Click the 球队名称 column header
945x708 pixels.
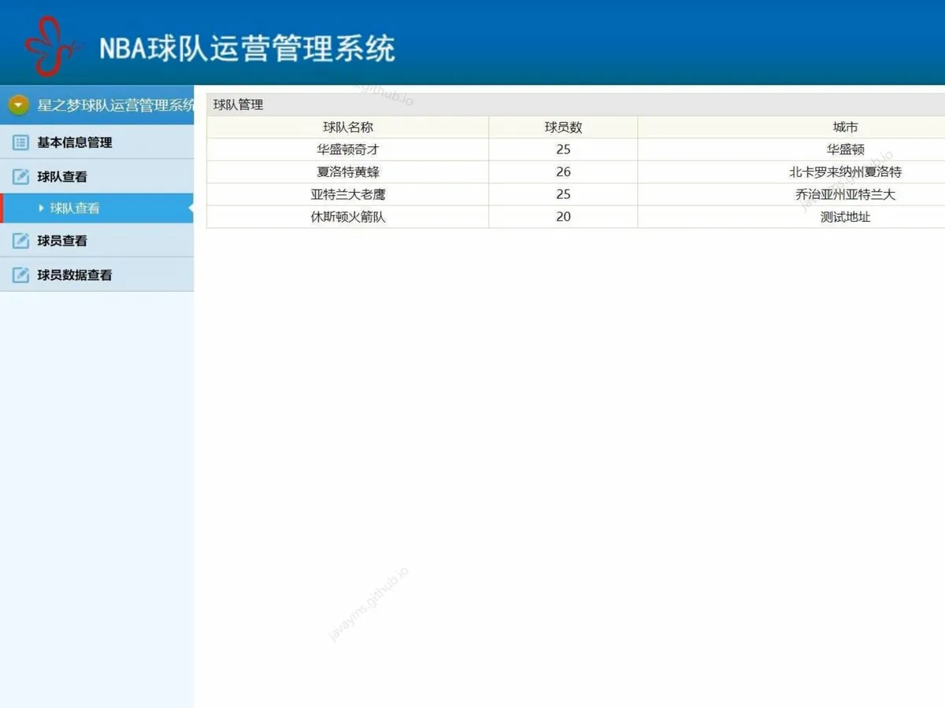pos(348,127)
